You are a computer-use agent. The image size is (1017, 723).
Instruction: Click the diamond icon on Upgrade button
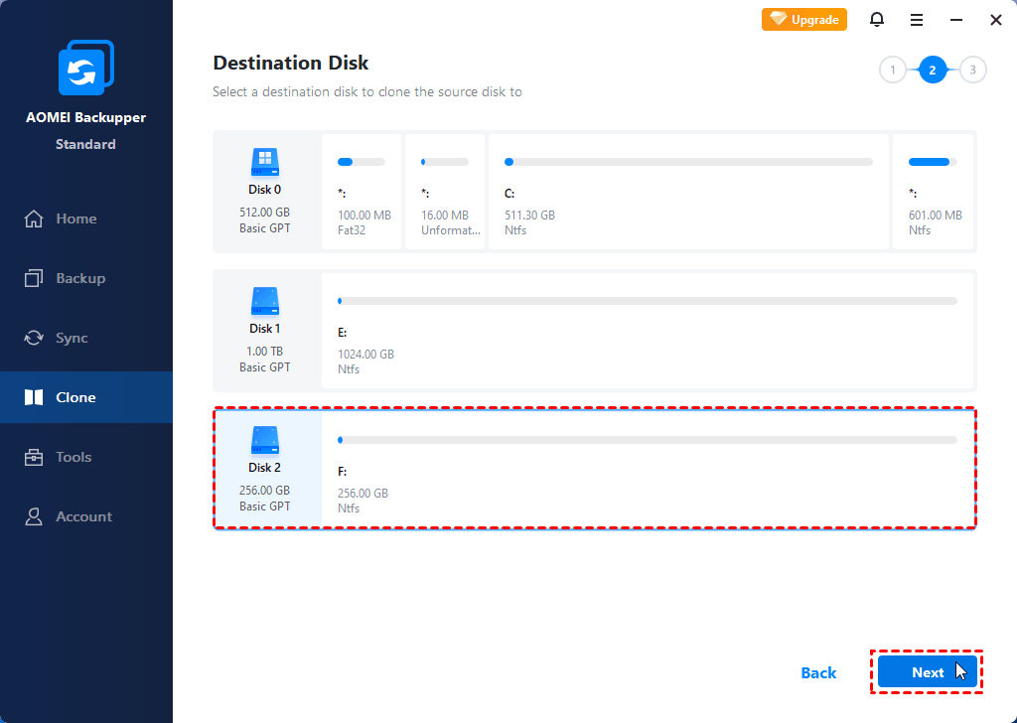[x=778, y=20]
